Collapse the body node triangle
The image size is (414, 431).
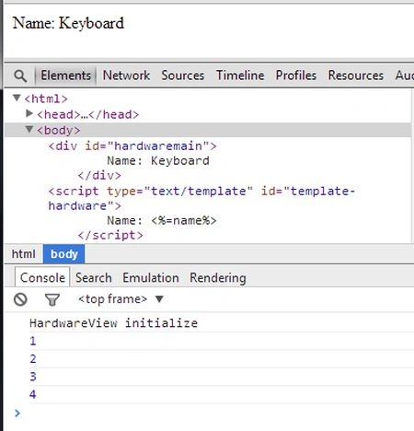(x=29, y=129)
